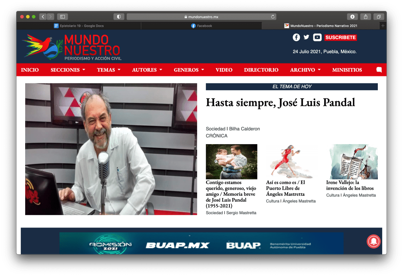Open the ARCHIVO dropdown menu

click(x=305, y=70)
